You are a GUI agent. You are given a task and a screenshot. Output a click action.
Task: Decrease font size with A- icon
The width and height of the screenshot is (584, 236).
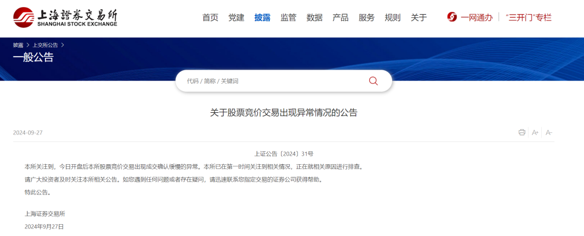point(549,132)
